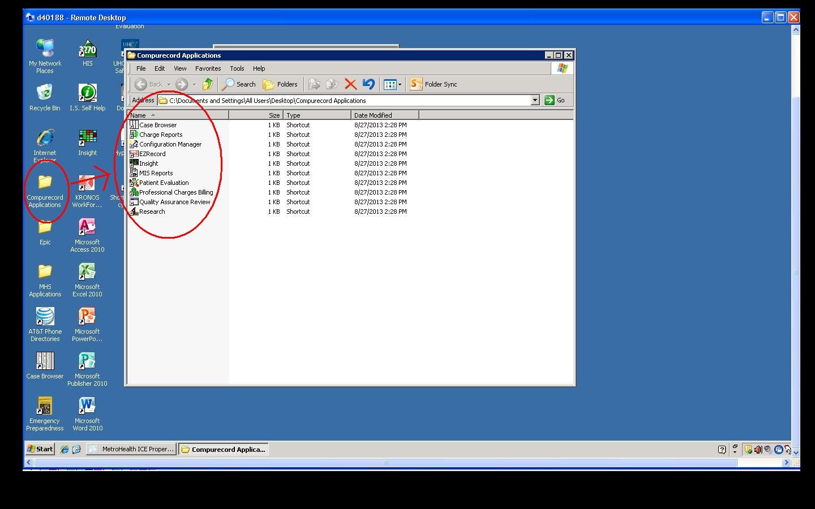This screenshot has height=509, width=815.
Task: Open the Favorites menu
Action: (x=208, y=68)
